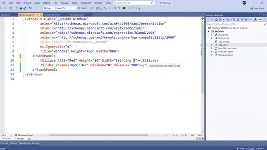Collapse the StackPanel element at line 9

coord(23,56)
